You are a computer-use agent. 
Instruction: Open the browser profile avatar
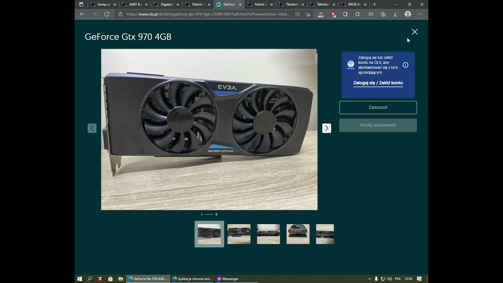coord(408,14)
